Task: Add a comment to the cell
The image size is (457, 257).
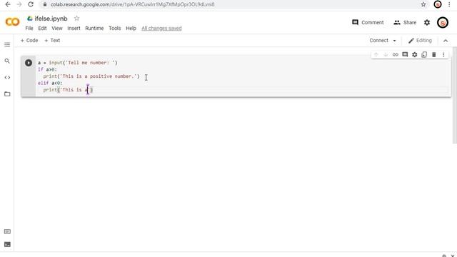Action: coord(405,54)
